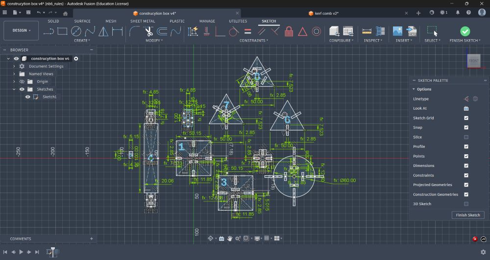Expand the Named Views node
The image size is (490, 260).
coord(14,74)
